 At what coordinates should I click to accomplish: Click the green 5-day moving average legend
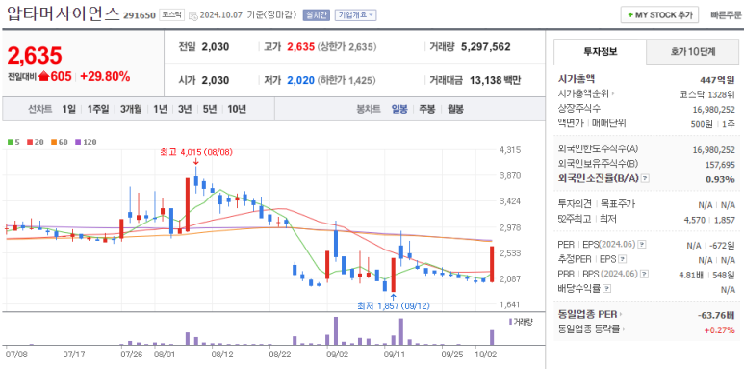pos(13,141)
